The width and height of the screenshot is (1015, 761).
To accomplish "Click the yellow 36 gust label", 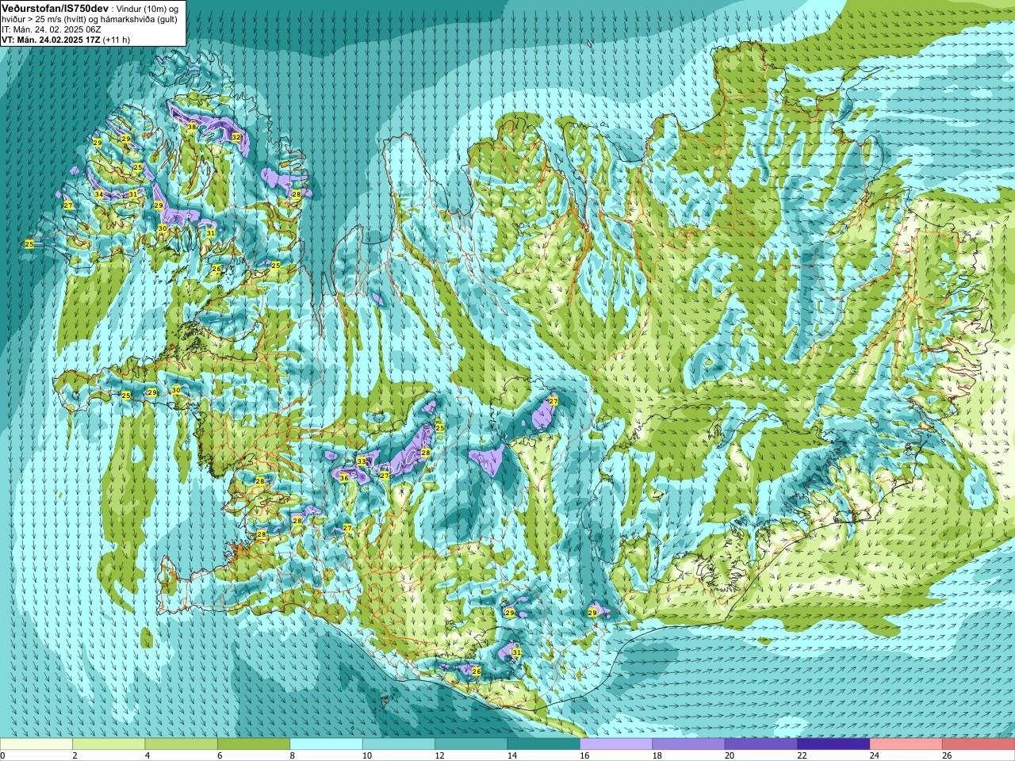I will (344, 478).
